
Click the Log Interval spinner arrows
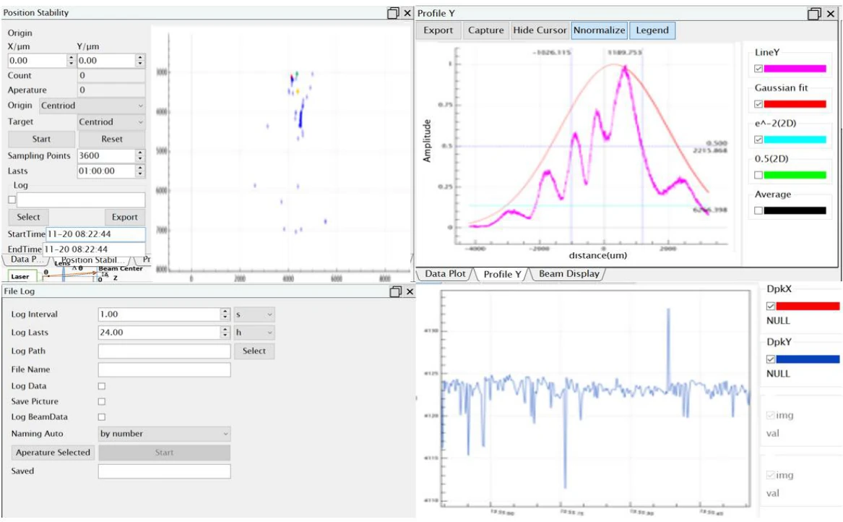coord(225,315)
